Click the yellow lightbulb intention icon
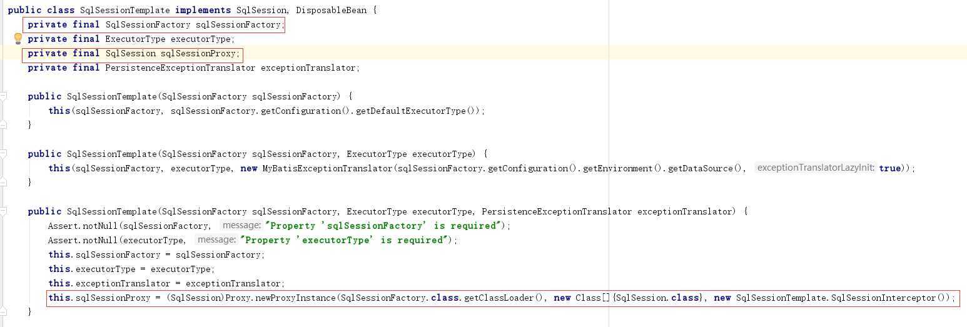 pyautogui.click(x=18, y=39)
